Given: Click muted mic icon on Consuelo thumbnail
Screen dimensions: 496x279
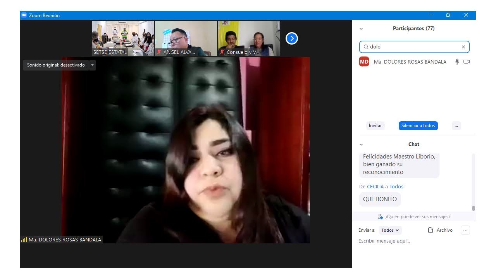Looking at the screenshot, I should pos(222,52).
